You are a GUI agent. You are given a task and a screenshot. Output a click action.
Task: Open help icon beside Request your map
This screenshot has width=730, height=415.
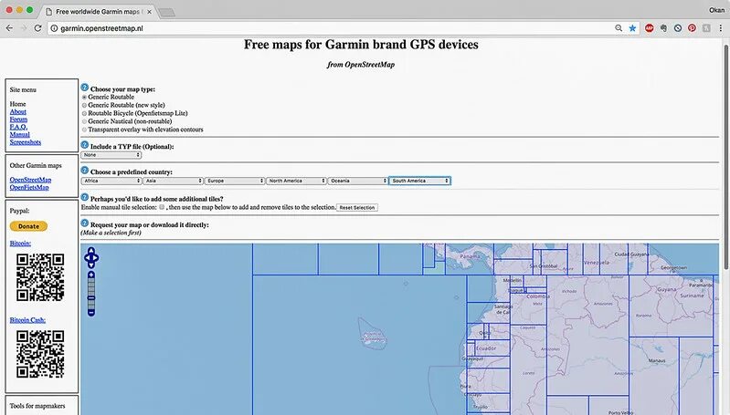(x=85, y=223)
